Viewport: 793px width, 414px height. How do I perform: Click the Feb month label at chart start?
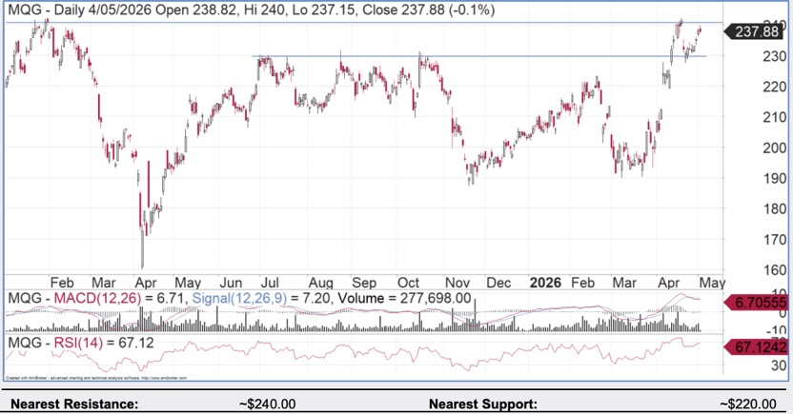coord(62,283)
